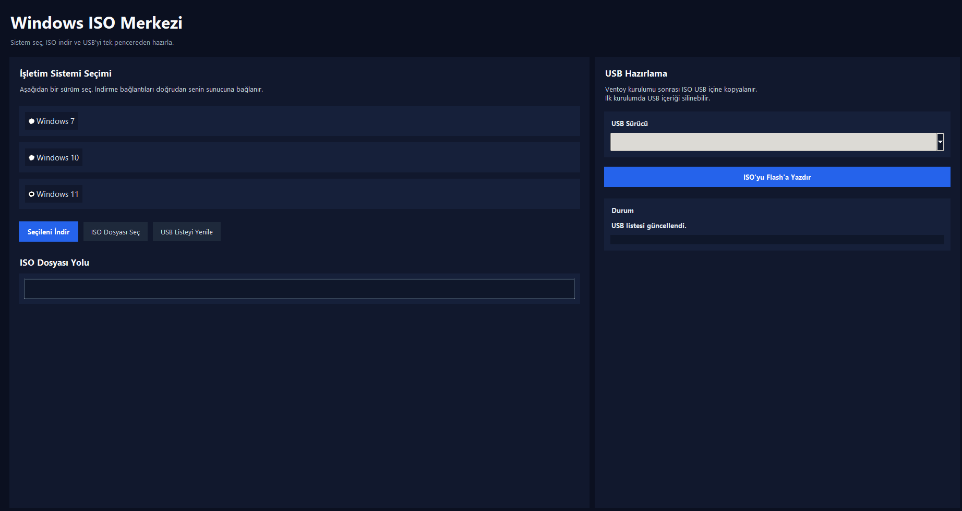Click the İşletim Sistemi Seçimi heading
962x511 pixels.
(66, 73)
